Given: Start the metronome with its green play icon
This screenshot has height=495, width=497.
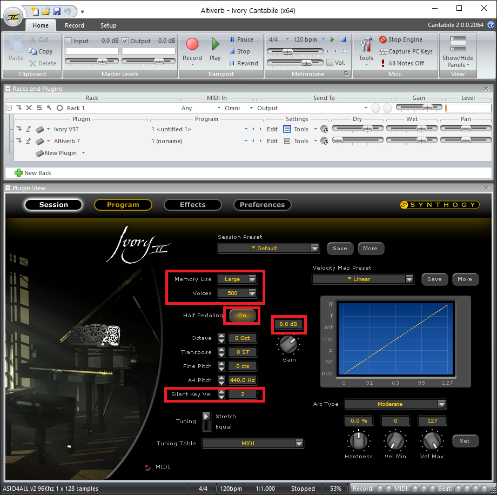Looking at the screenshot, I should coord(332,39).
